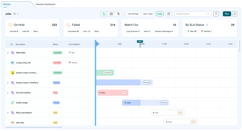242x131 pixels.
Task: Refresh the Jobs list
Action: pos(14,14)
